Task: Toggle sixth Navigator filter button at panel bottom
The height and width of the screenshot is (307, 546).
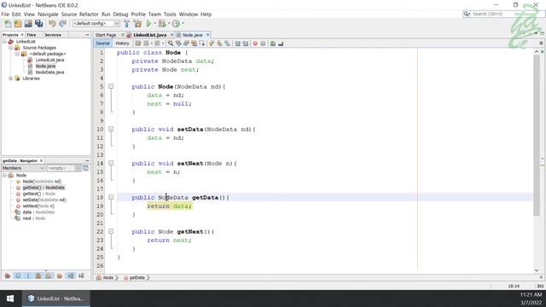Action: 60,276
